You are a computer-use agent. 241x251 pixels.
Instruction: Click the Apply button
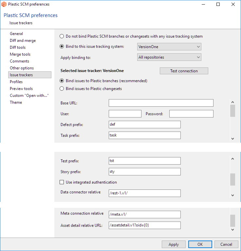click(x=174, y=244)
